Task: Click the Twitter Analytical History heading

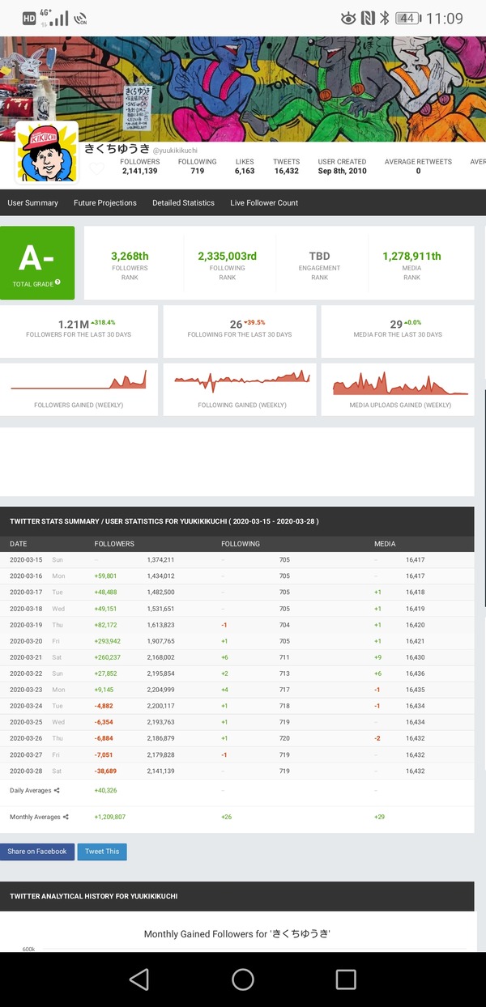Action: pos(93,896)
